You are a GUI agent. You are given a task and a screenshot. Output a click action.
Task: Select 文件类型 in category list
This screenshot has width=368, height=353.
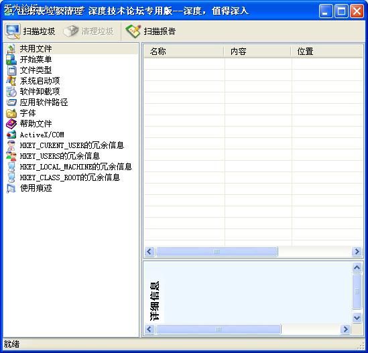pyautogui.click(x=36, y=70)
